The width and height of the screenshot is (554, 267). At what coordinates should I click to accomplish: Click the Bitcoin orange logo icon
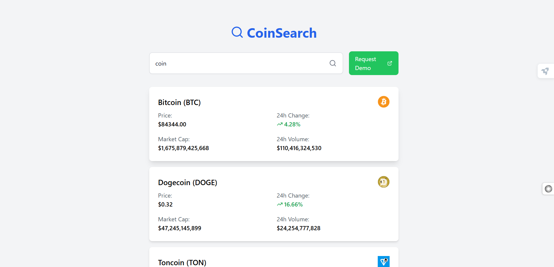(383, 102)
